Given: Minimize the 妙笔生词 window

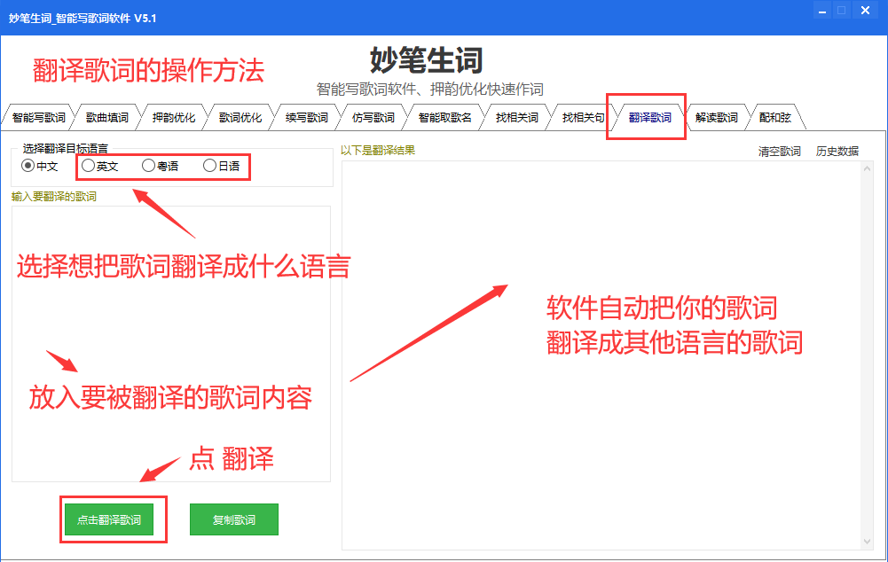Looking at the screenshot, I should coord(822,10).
